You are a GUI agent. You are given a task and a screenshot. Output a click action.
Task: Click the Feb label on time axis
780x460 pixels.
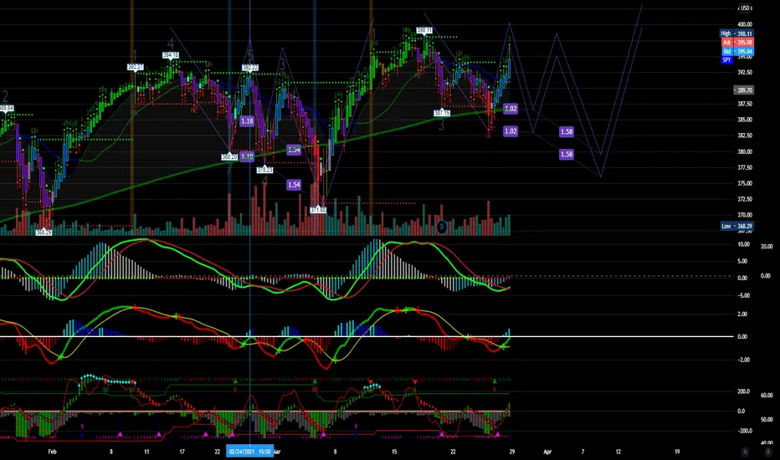point(52,452)
